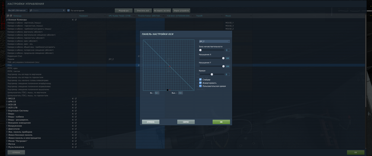Reset Бортовые Системы category to defaults

(76, 111)
